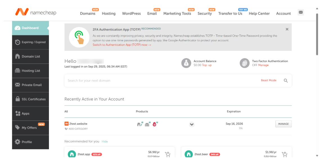Click the 2test.beer green house icon
324x168 pixels.
coord(188,154)
